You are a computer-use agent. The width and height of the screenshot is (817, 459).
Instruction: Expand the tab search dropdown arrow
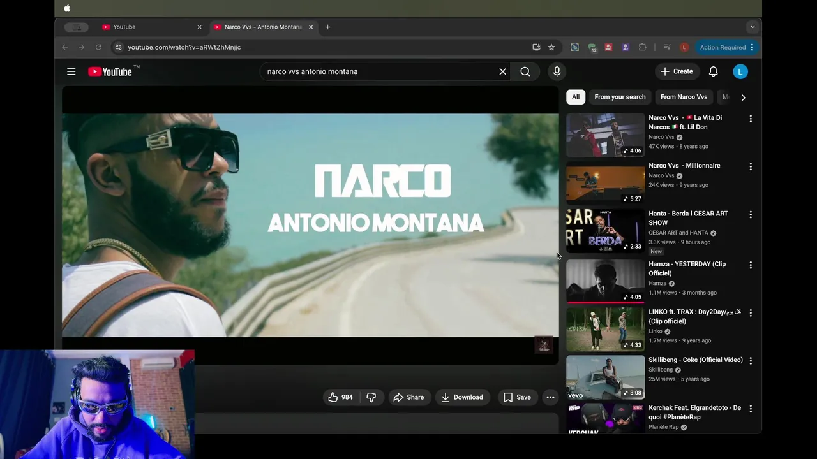(753, 27)
